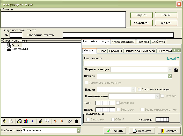Image resolution: width=183 pixels, height=136 pixels.
Task: Click the Принять button
Action: click(115, 131)
